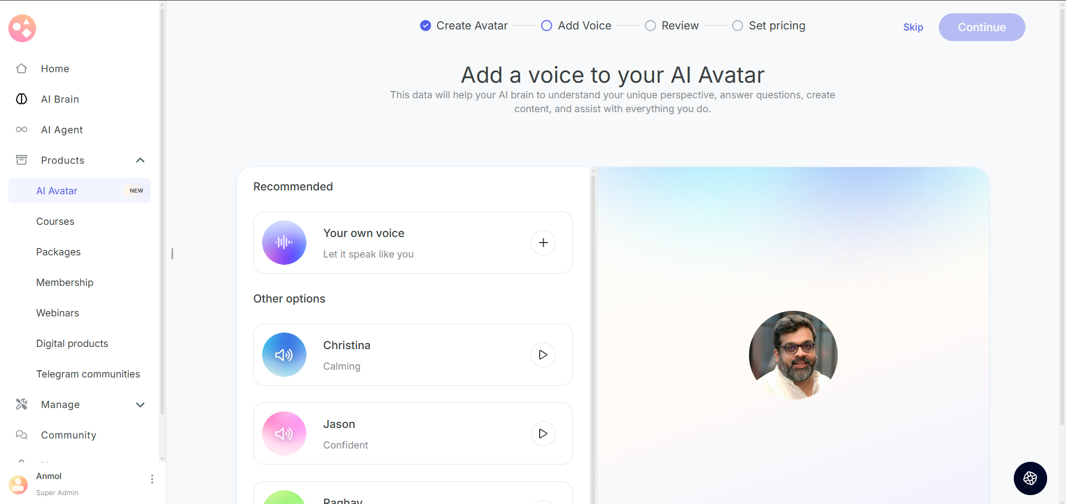Screen dimensions: 1066x504
Task: Add your own voice with plus icon
Action: [543, 243]
